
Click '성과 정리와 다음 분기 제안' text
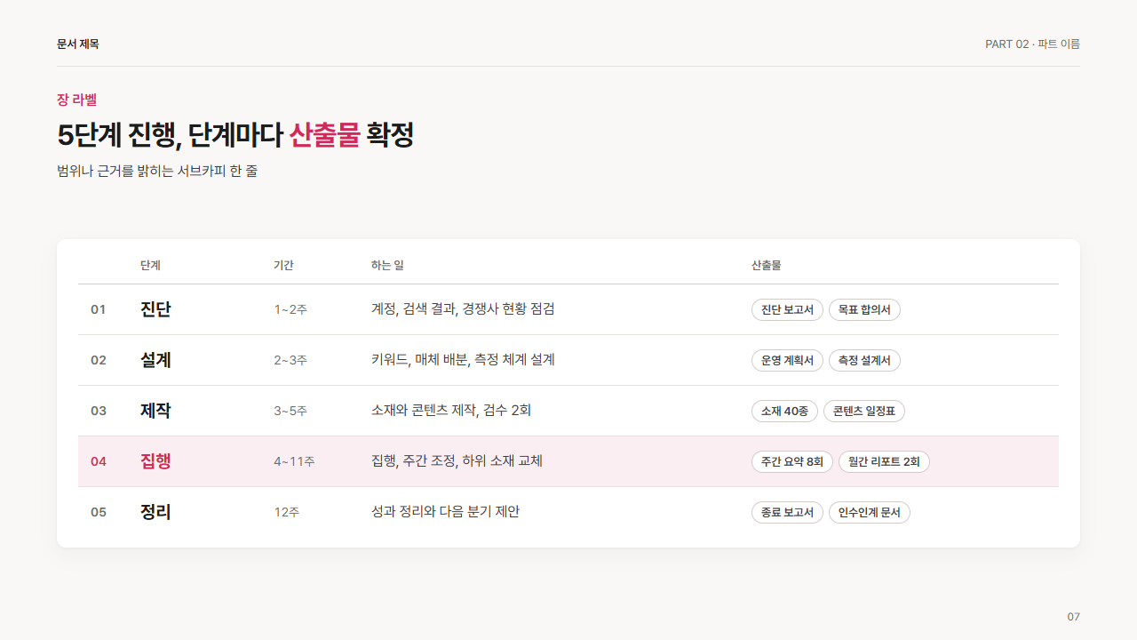445,512
